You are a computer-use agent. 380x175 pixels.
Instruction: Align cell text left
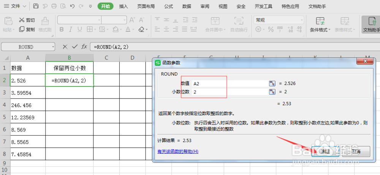158,30
